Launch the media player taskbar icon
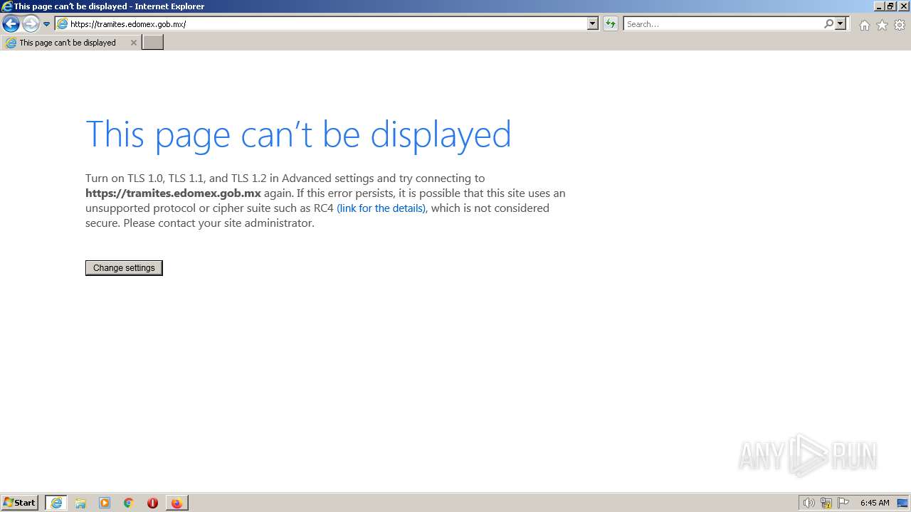 point(105,503)
